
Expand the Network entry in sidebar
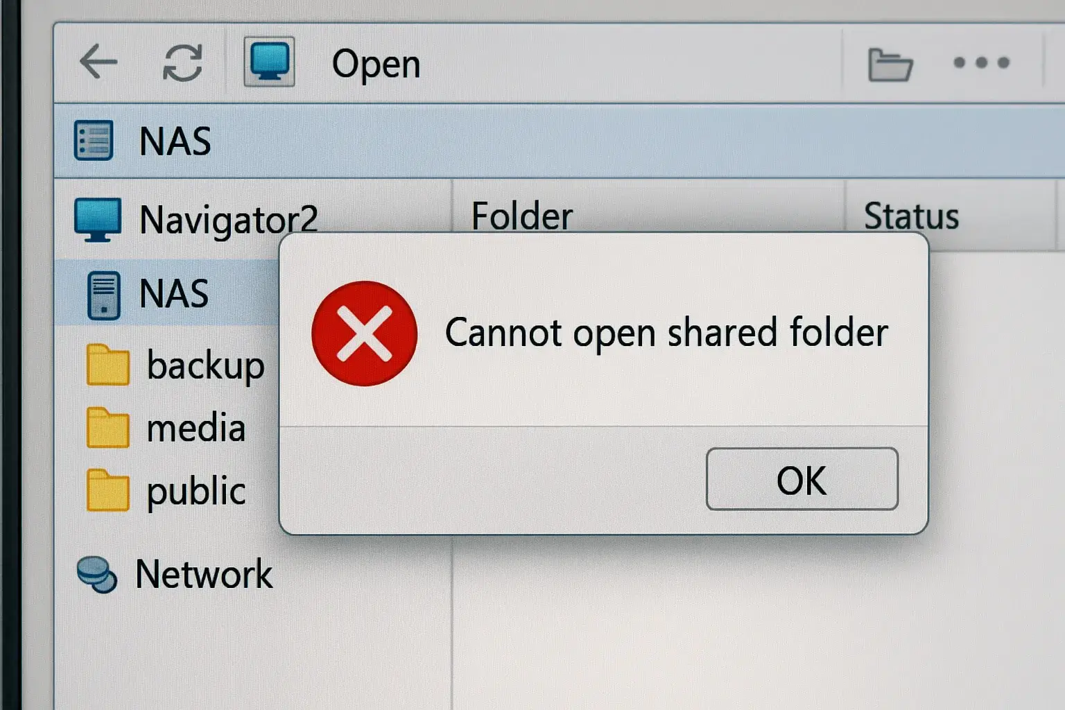[x=204, y=574]
